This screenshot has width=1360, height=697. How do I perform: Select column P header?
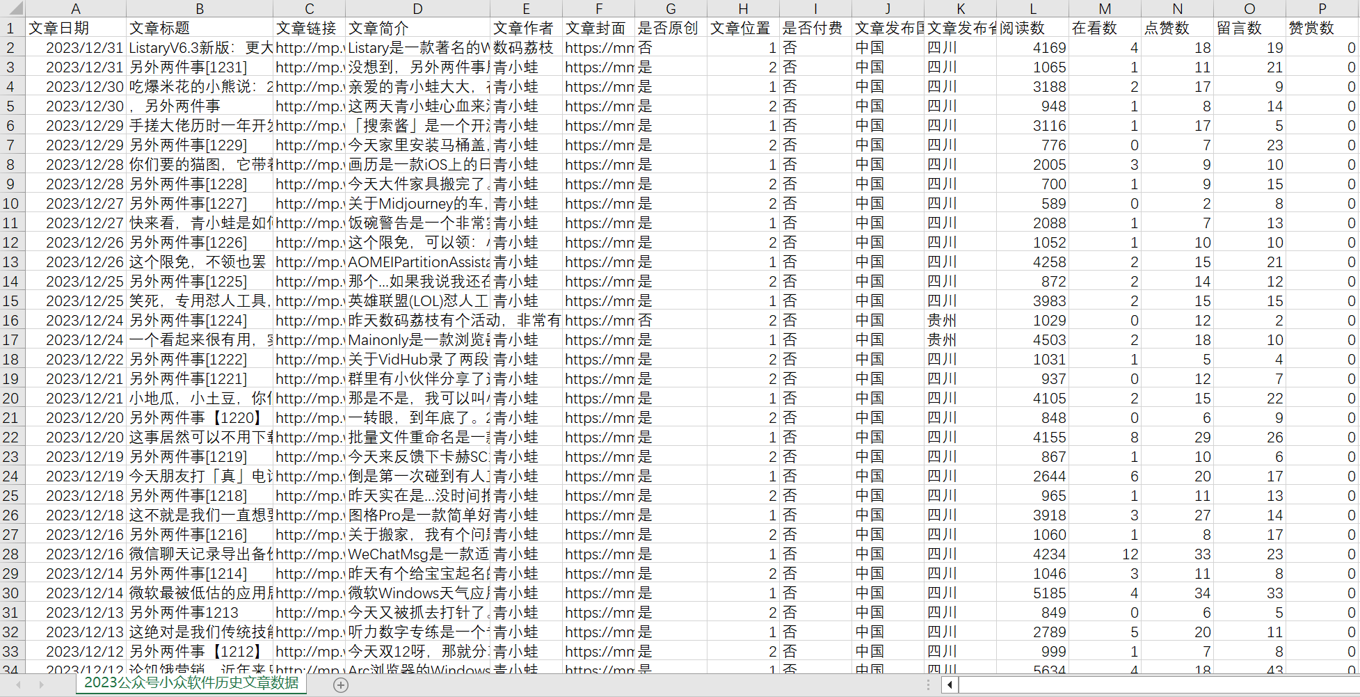(x=1322, y=8)
